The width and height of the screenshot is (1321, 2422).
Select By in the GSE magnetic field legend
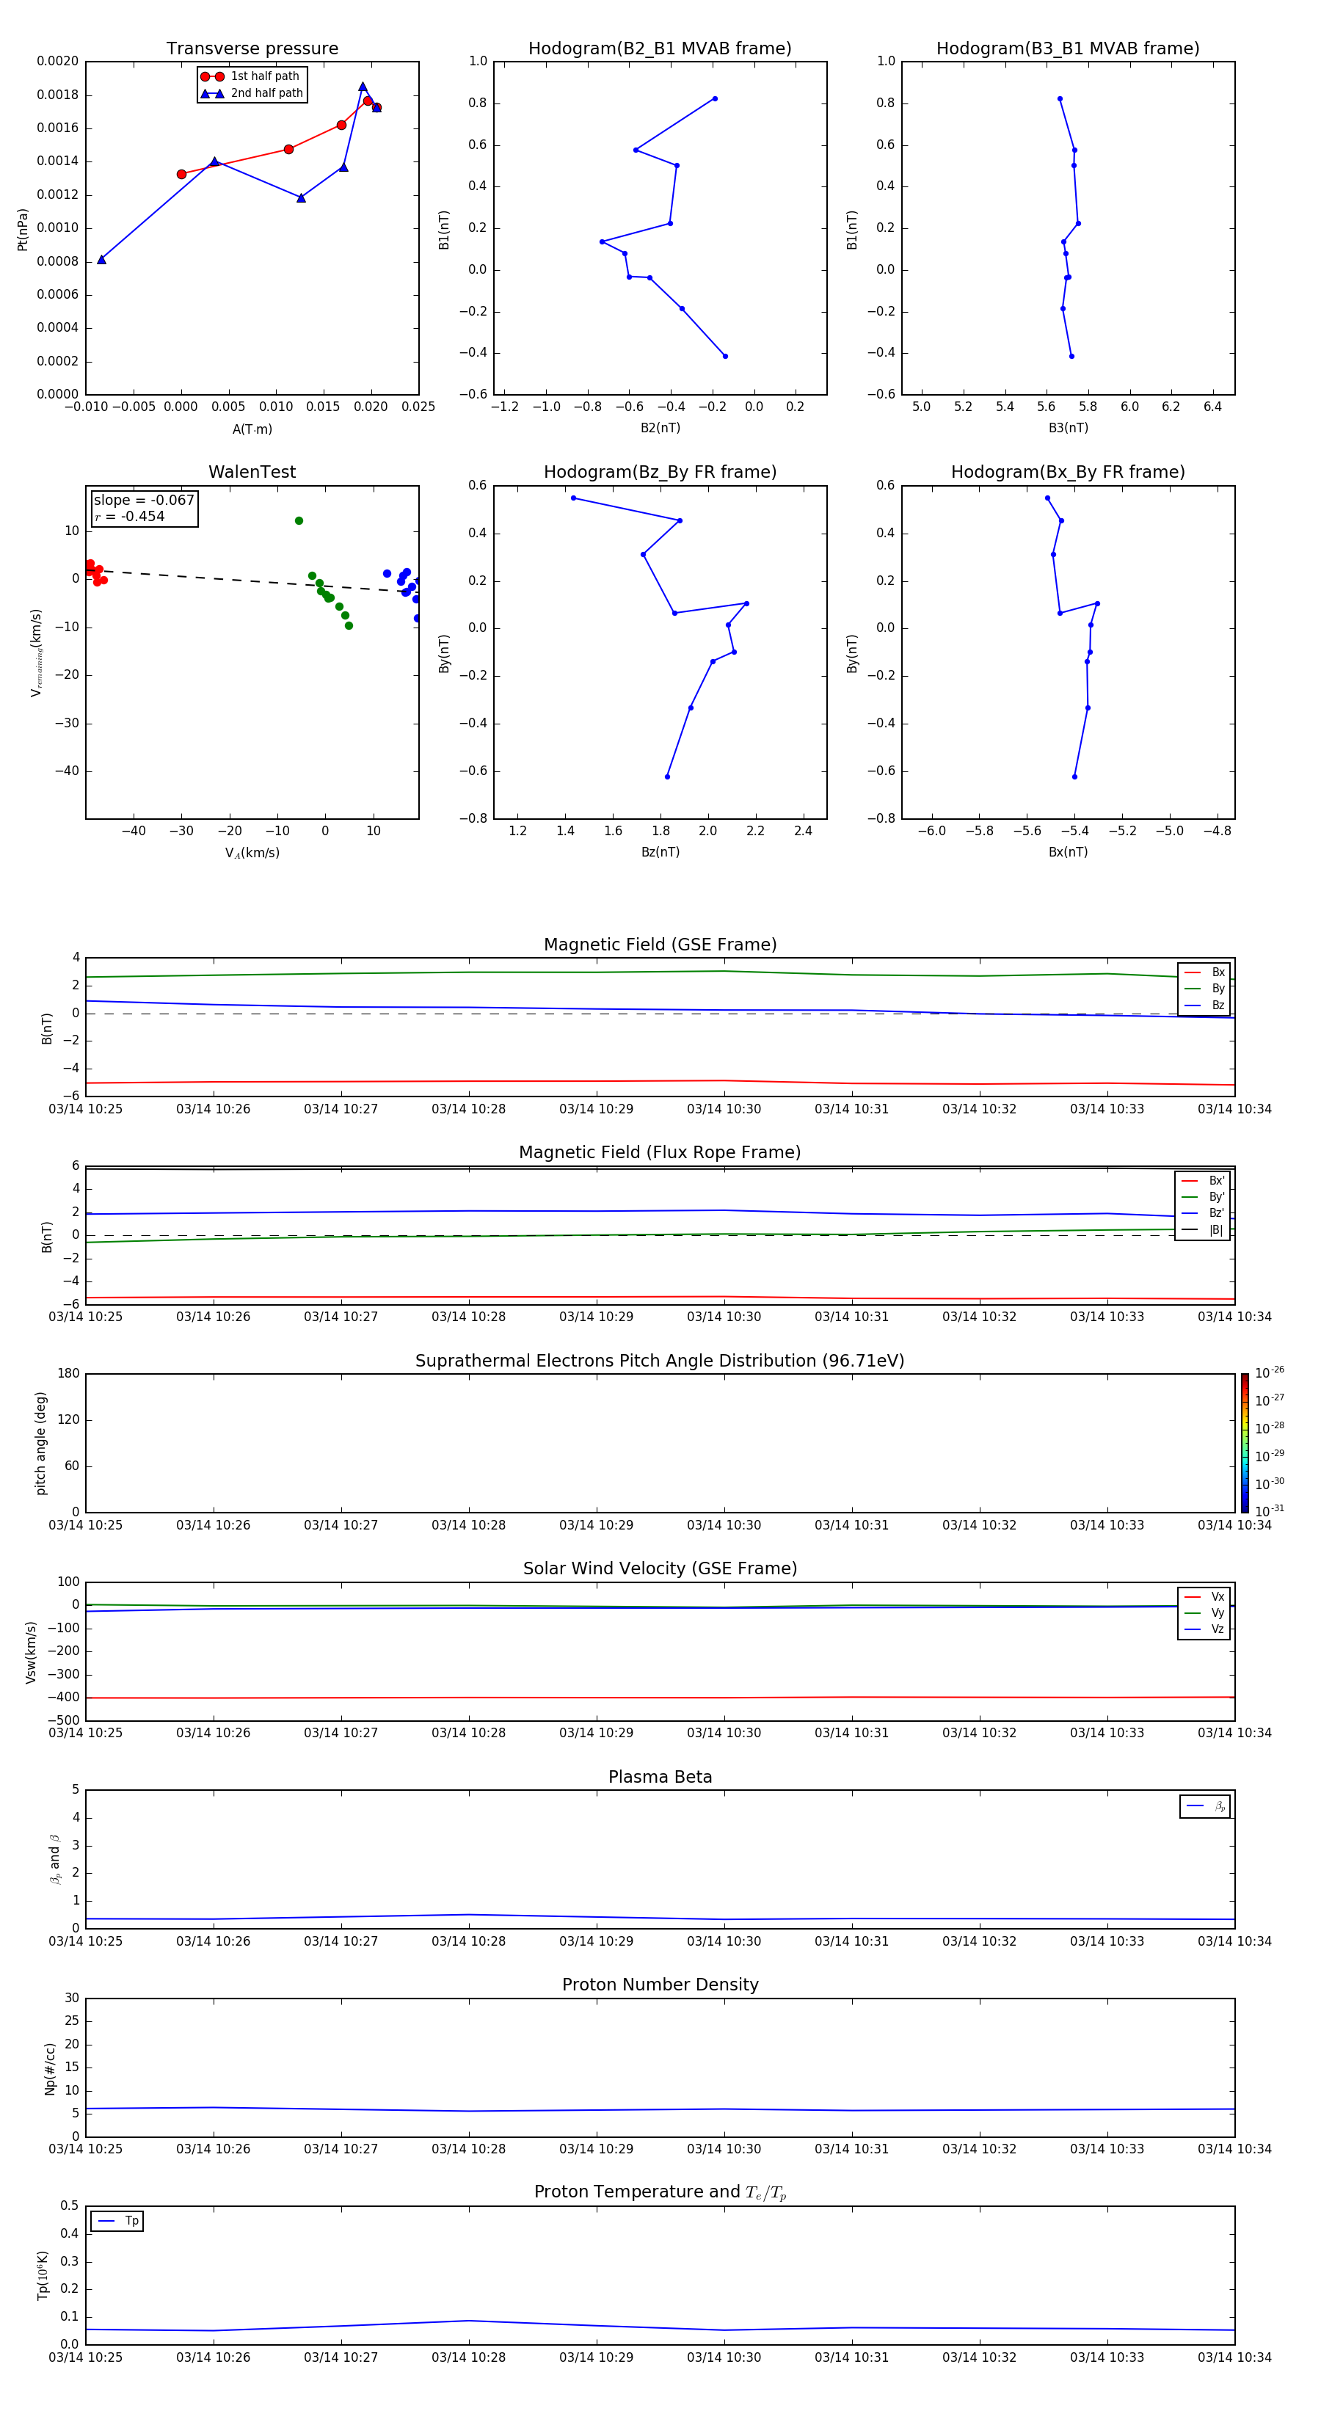[x=1204, y=988]
